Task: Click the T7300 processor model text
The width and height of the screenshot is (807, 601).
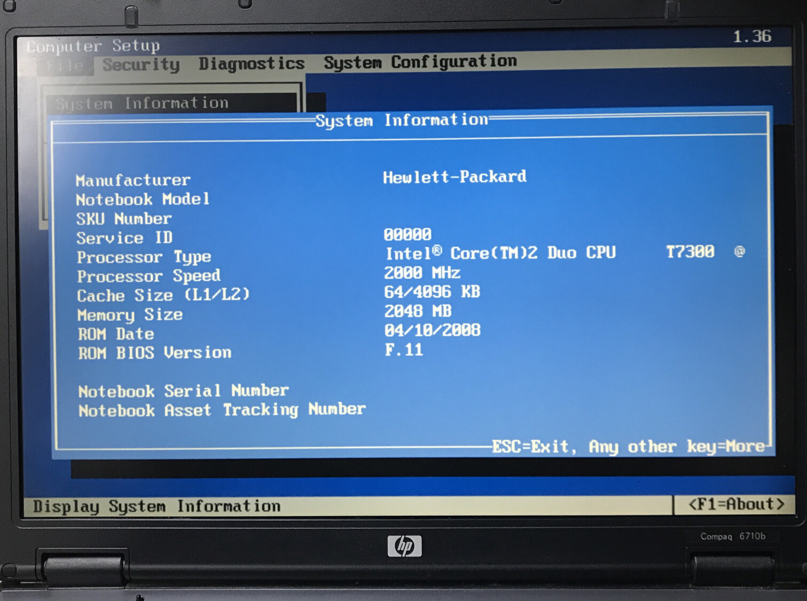Action: 690,251
